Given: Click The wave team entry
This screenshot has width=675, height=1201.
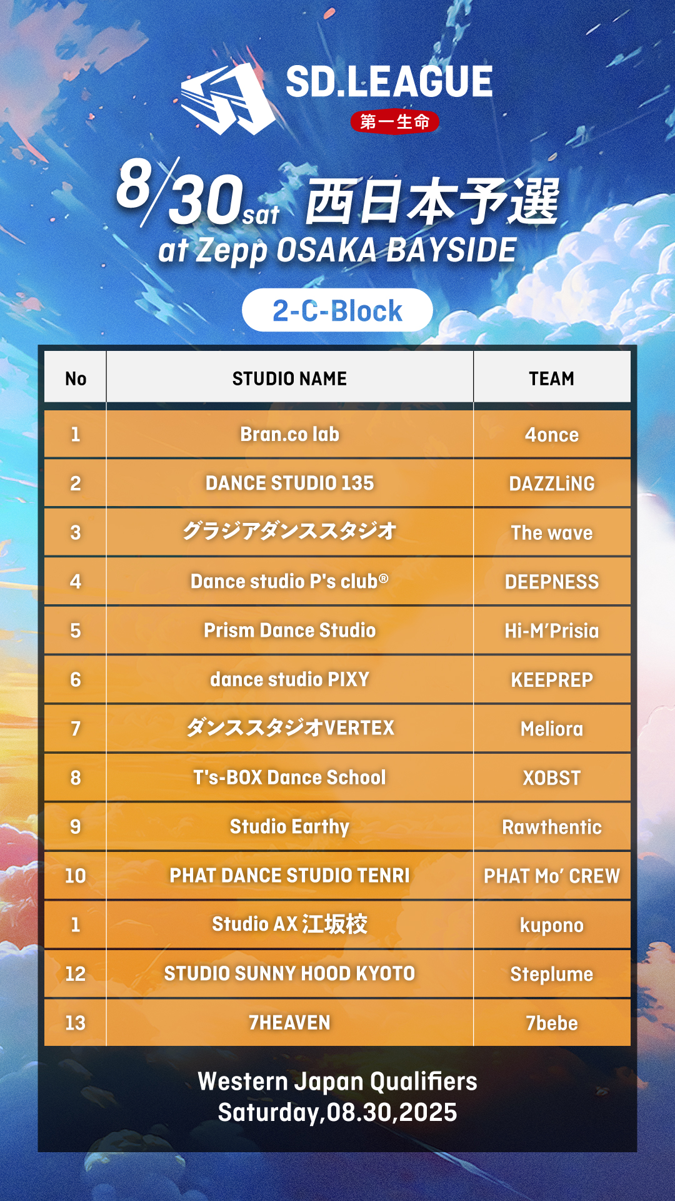Looking at the screenshot, I should 551,532.
